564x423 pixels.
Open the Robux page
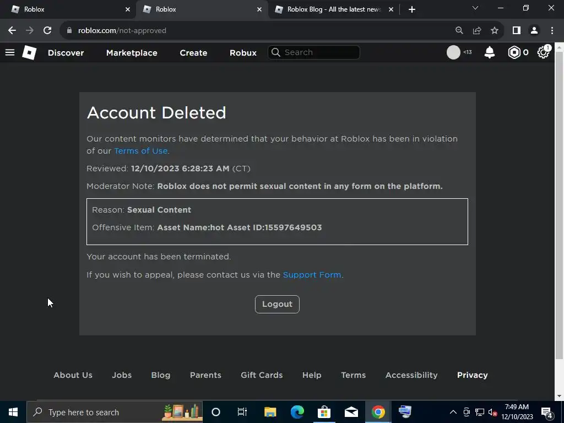click(x=243, y=53)
